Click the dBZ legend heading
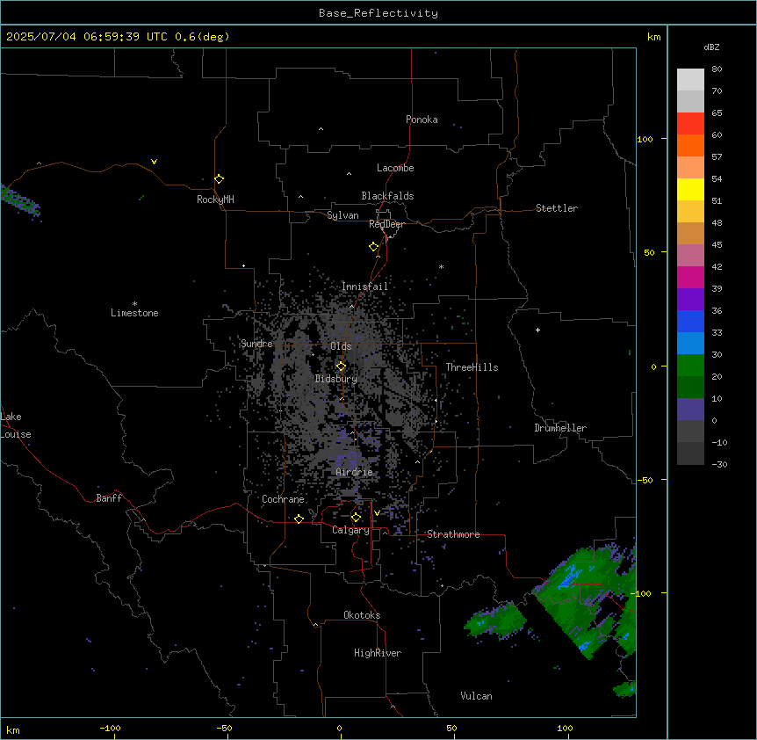 coord(711,47)
